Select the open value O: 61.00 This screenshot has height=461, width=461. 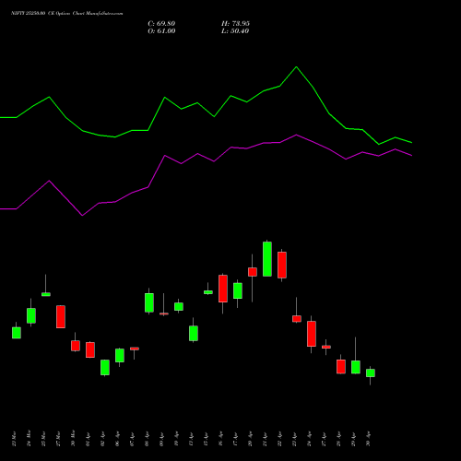point(161,31)
